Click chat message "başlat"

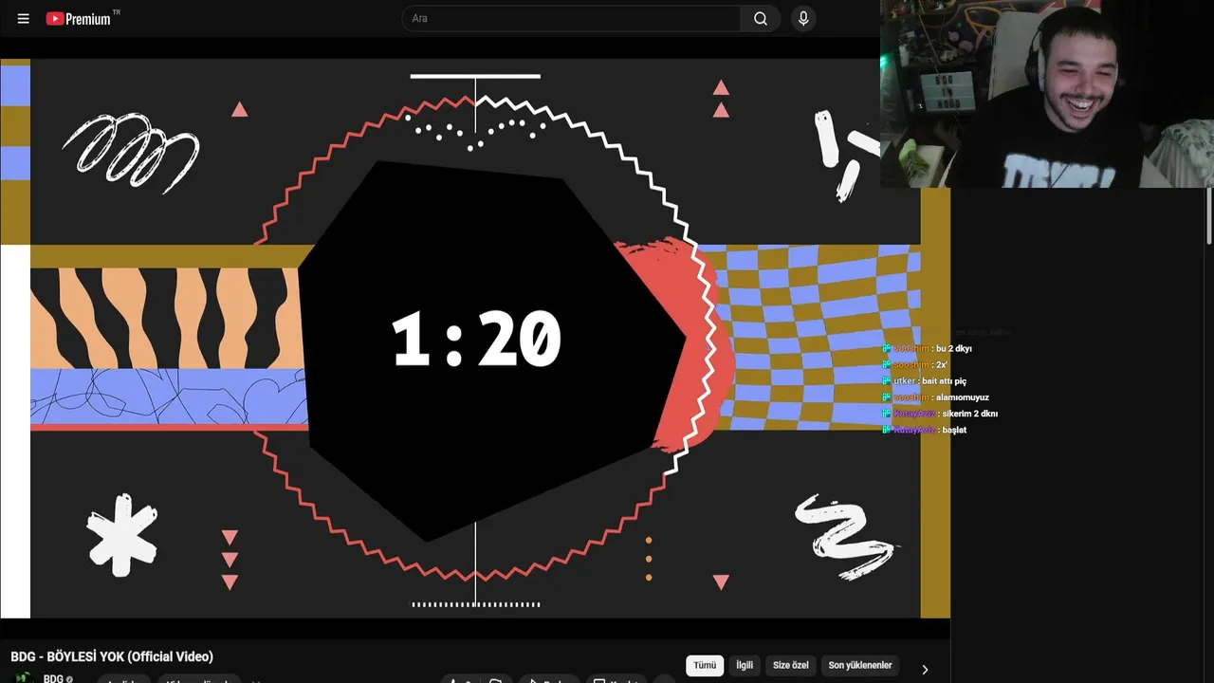pyautogui.click(x=954, y=430)
